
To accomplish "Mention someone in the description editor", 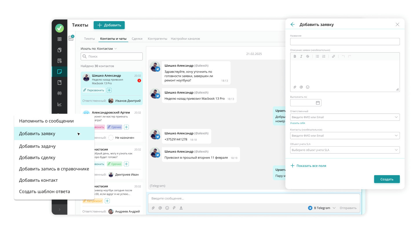I will coord(301,87).
